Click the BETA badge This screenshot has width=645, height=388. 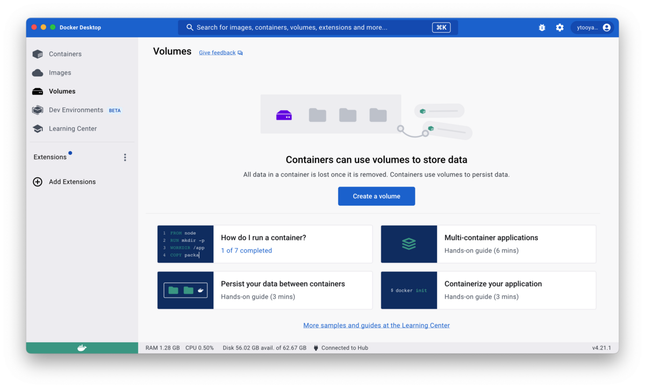pyautogui.click(x=114, y=111)
